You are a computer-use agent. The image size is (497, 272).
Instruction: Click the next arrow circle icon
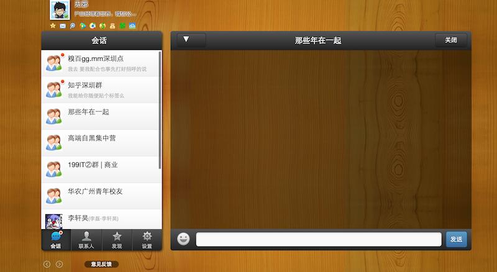(x=59, y=264)
